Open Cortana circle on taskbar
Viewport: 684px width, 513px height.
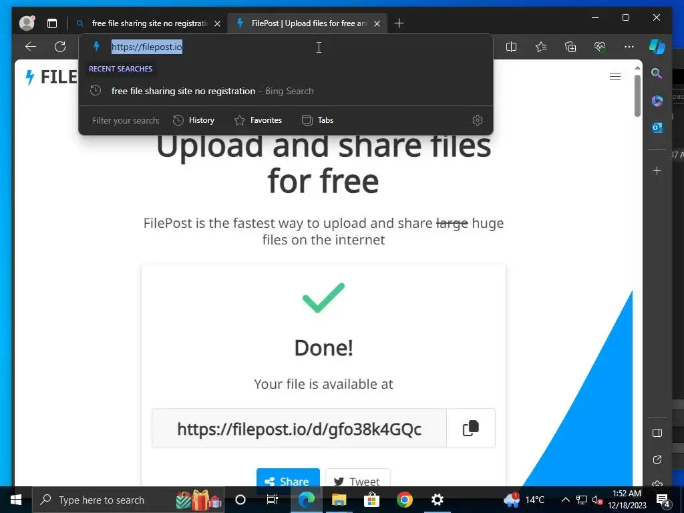pos(240,500)
